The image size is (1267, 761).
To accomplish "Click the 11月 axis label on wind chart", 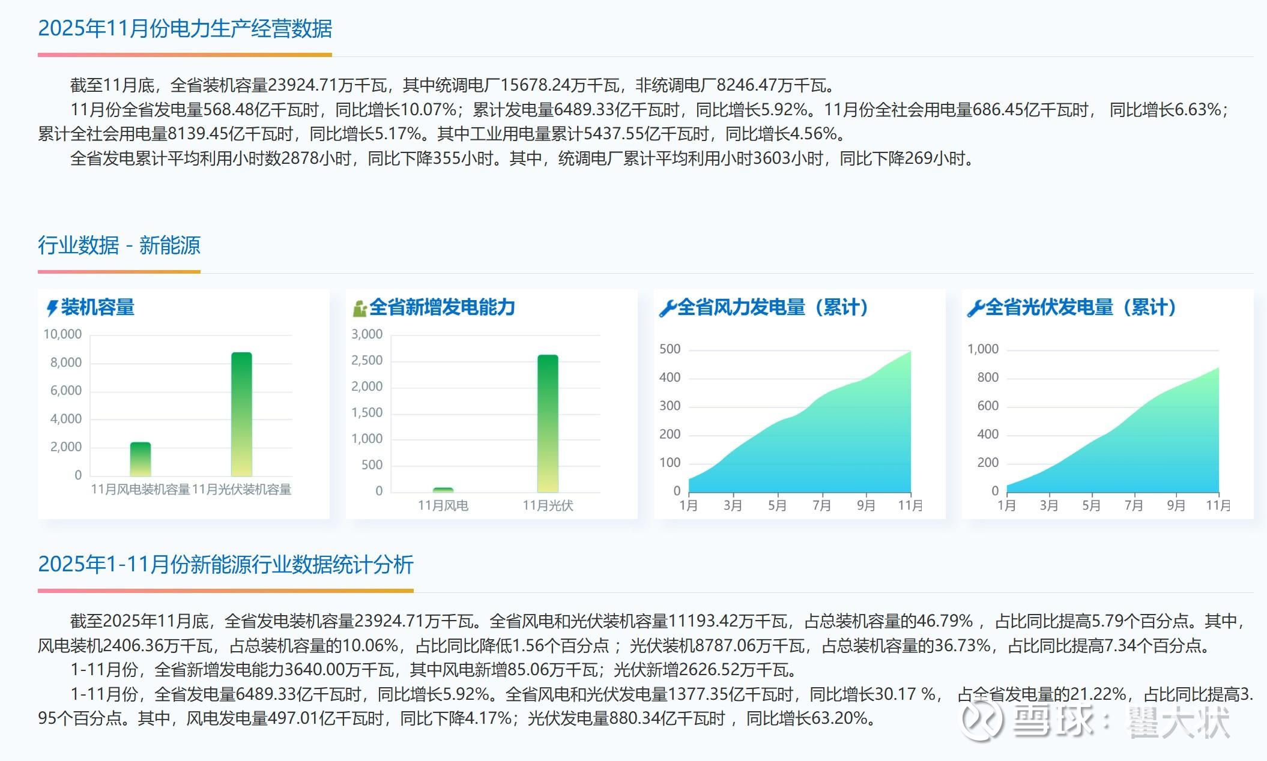I will click(x=910, y=505).
